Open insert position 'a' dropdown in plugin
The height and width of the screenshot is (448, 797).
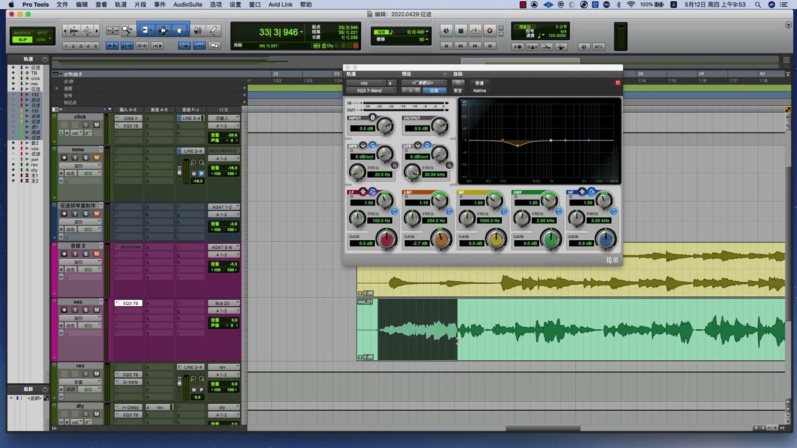(392, 83)
